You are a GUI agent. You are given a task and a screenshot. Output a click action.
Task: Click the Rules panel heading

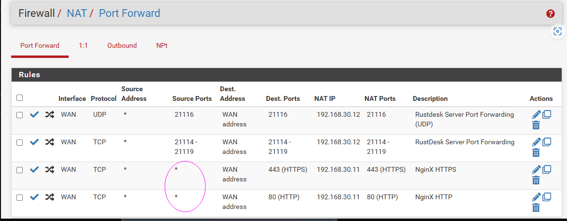pos(29,75)
